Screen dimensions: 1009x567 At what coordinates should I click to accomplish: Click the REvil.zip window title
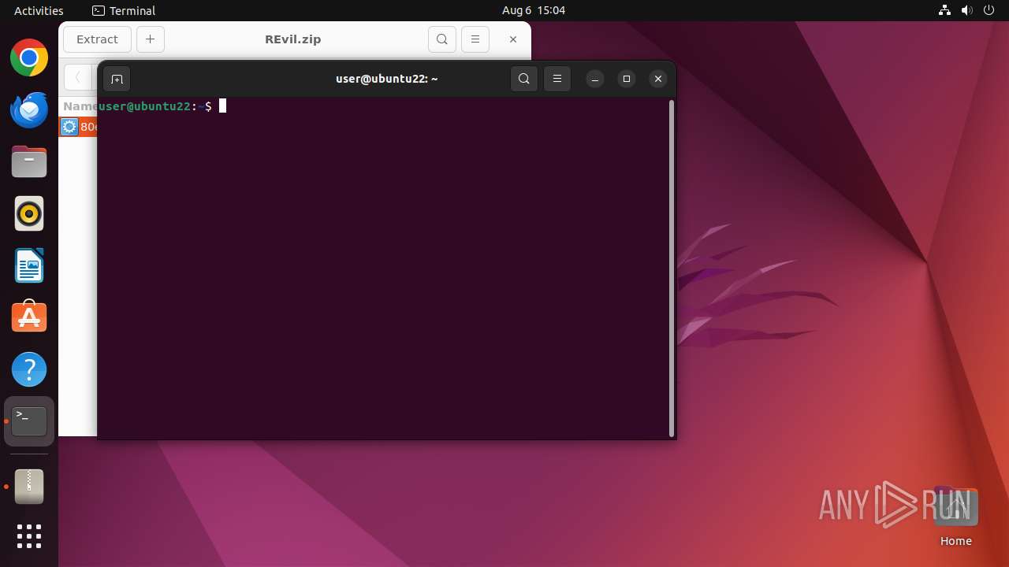[x=293, y=39]
